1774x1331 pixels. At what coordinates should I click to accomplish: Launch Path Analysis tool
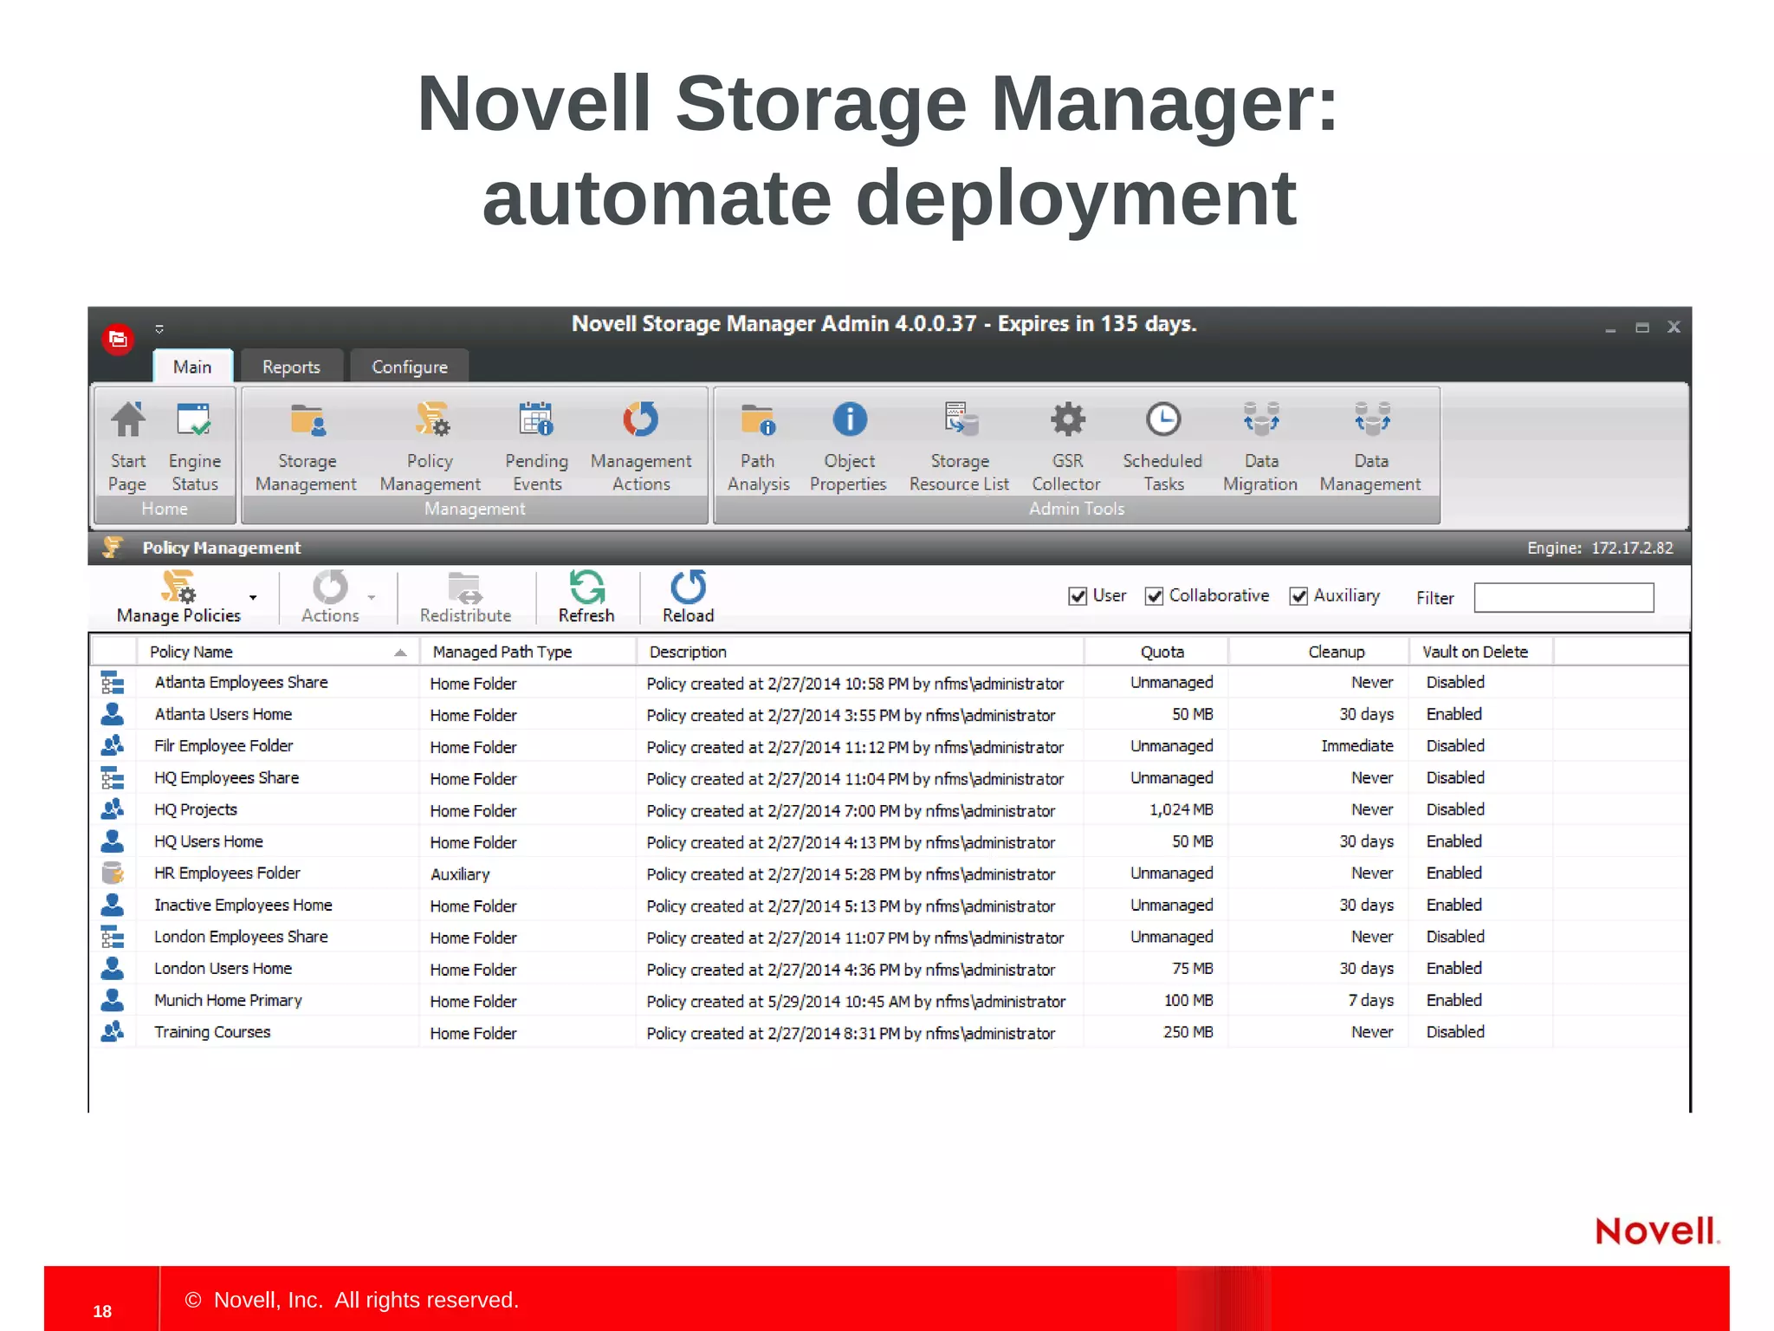point(758,446)
